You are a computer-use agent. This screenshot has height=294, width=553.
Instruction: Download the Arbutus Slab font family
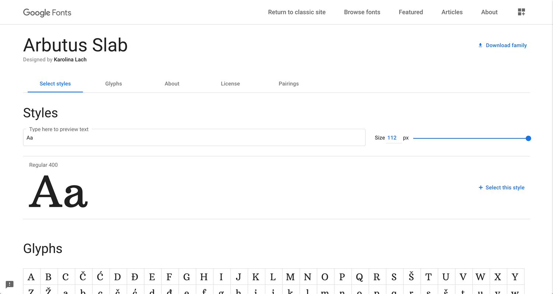tap(502, 45)
